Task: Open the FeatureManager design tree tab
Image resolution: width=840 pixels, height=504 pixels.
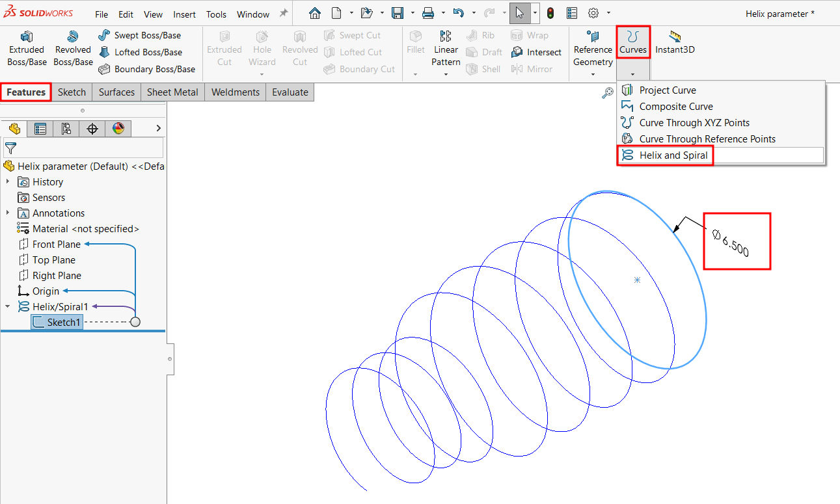Action: pyautogui.click(x=14, y=129)
